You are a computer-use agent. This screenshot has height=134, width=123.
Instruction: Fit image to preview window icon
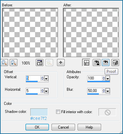click(x=40, y=63)
